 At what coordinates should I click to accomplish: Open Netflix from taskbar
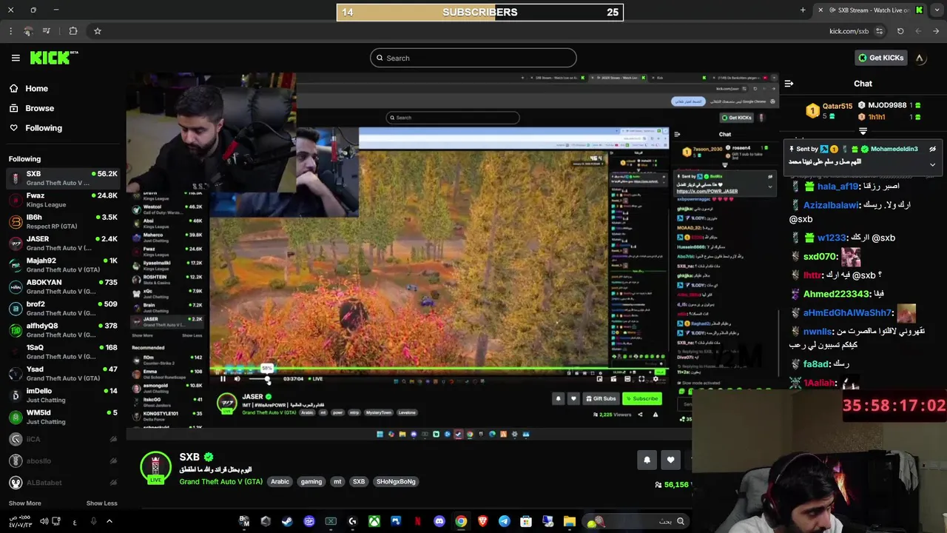[x=418, y=521]
